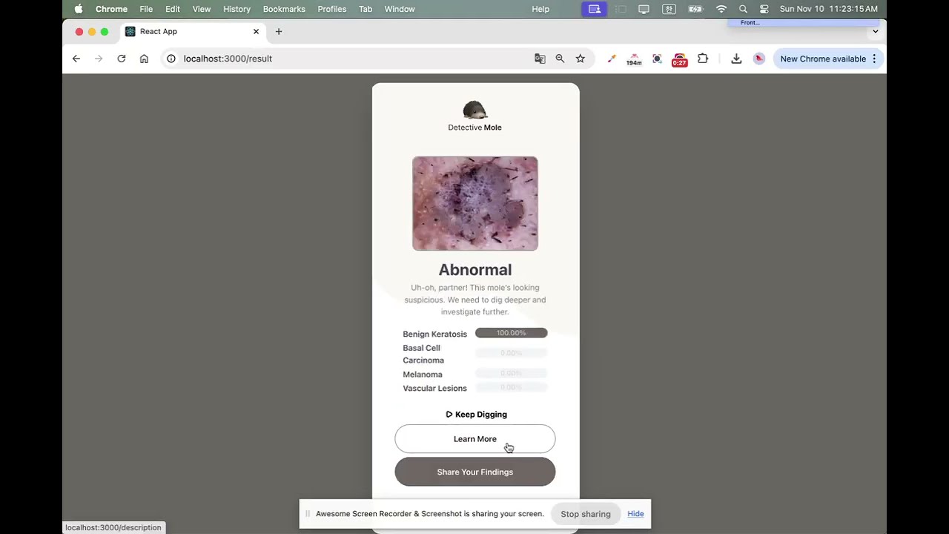
Task: Expand the Keep Digging disclosure triangle
Action: pos(449,415)
